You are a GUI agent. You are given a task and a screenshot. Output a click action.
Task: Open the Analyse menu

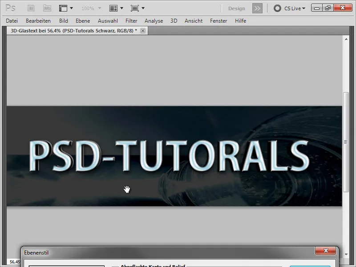point(154,21)
